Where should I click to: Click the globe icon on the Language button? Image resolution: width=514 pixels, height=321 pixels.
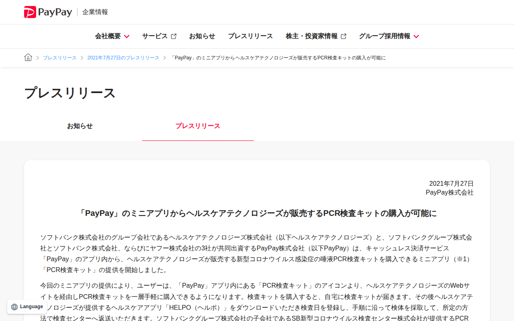[x=14, y=307]
